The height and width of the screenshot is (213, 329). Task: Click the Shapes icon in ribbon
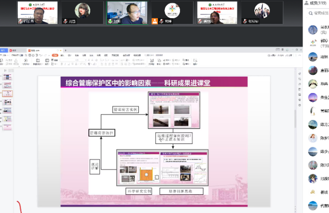[x=159, y=60]
